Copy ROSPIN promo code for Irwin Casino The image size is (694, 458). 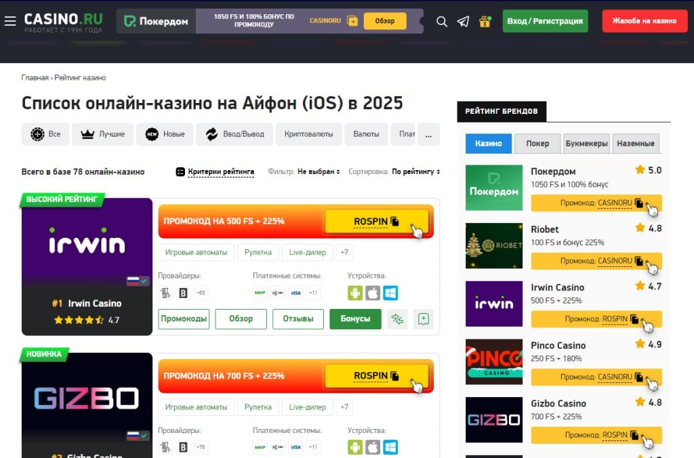pos(377,222)
